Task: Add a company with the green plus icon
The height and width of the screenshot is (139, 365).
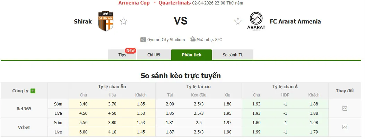Action: click(x=33, y=91)
